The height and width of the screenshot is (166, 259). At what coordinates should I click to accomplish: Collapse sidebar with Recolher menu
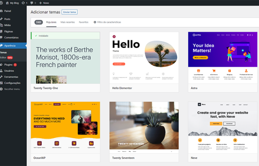13,89
